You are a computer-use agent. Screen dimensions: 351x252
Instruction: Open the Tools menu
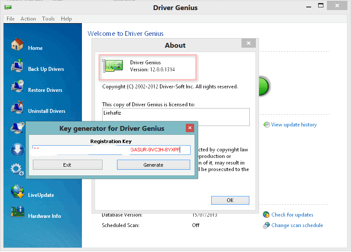(48, 19)
